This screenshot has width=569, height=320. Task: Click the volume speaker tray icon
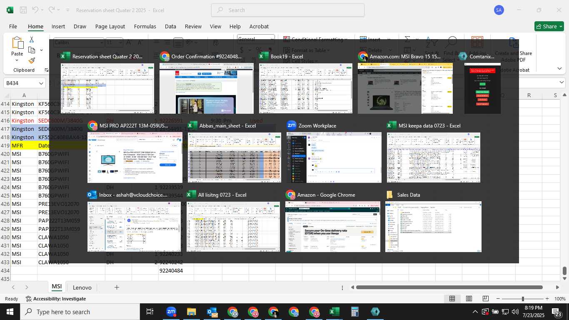coord(515,312)
